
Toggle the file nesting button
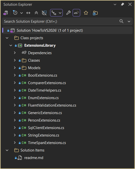(x=54, y=13)
